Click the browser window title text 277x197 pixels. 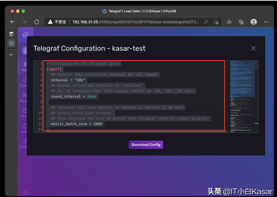coord(142,11)
